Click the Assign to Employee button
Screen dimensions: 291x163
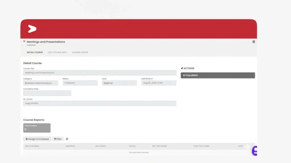(x=37, y=139)
